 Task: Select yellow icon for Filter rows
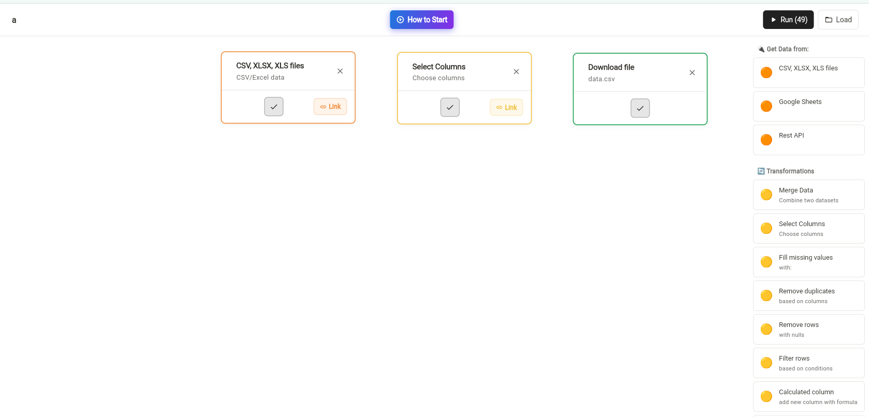click(767, 363)
